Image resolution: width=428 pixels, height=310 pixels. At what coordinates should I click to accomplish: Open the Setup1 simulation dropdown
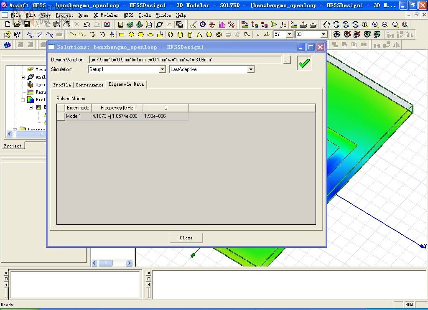162,69
